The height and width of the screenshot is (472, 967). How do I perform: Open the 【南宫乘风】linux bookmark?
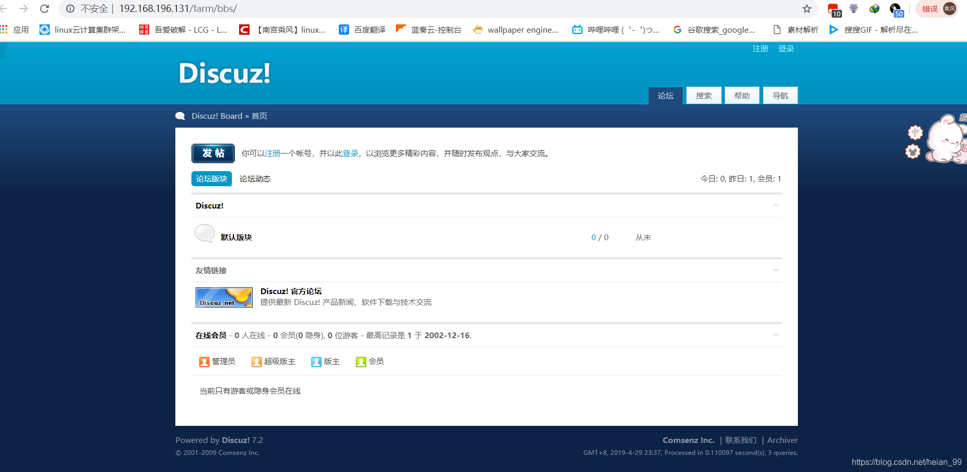tap(282, 30)
